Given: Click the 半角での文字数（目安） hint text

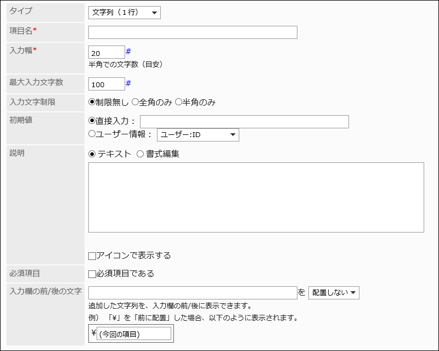Looking at the screenshot, I should 126,64.
